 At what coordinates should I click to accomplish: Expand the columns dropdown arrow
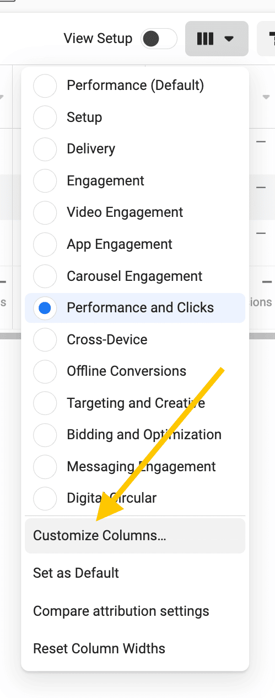tap(229, 39)
